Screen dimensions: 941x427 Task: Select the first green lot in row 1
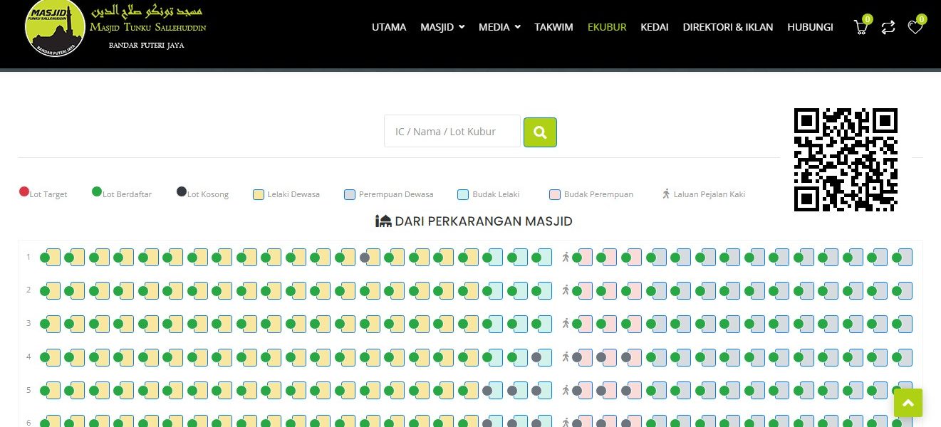45,258
